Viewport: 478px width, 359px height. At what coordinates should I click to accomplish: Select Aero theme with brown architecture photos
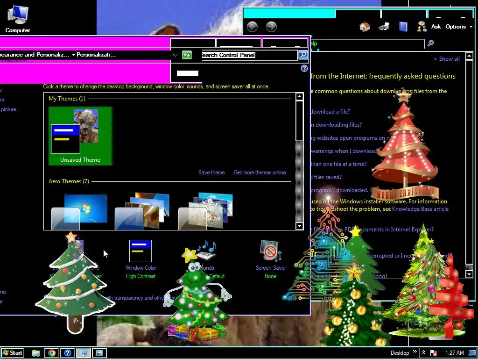[142, 211]
